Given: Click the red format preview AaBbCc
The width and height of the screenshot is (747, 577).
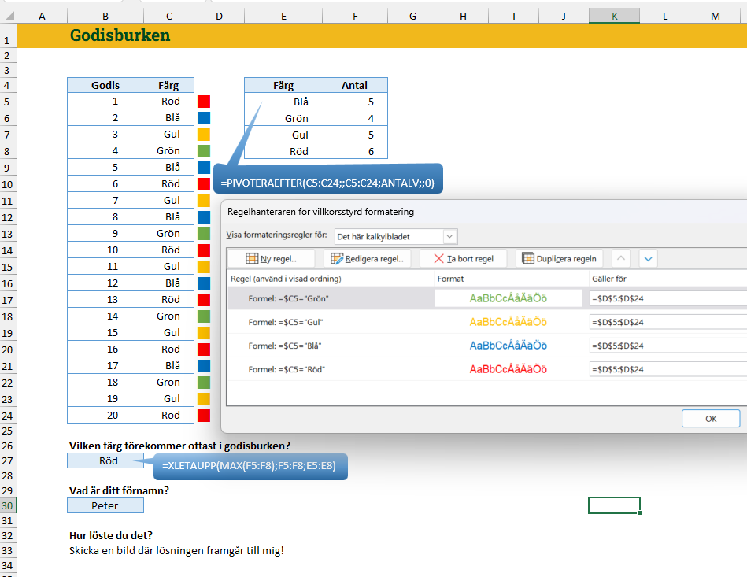Looking at the screenshot, I should 508,369.
